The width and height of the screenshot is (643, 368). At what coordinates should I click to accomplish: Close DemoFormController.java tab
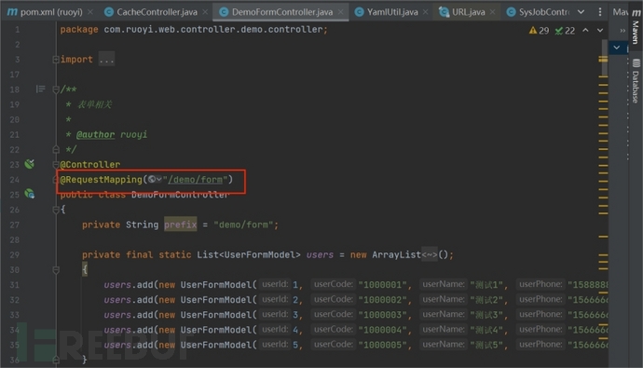340,12
